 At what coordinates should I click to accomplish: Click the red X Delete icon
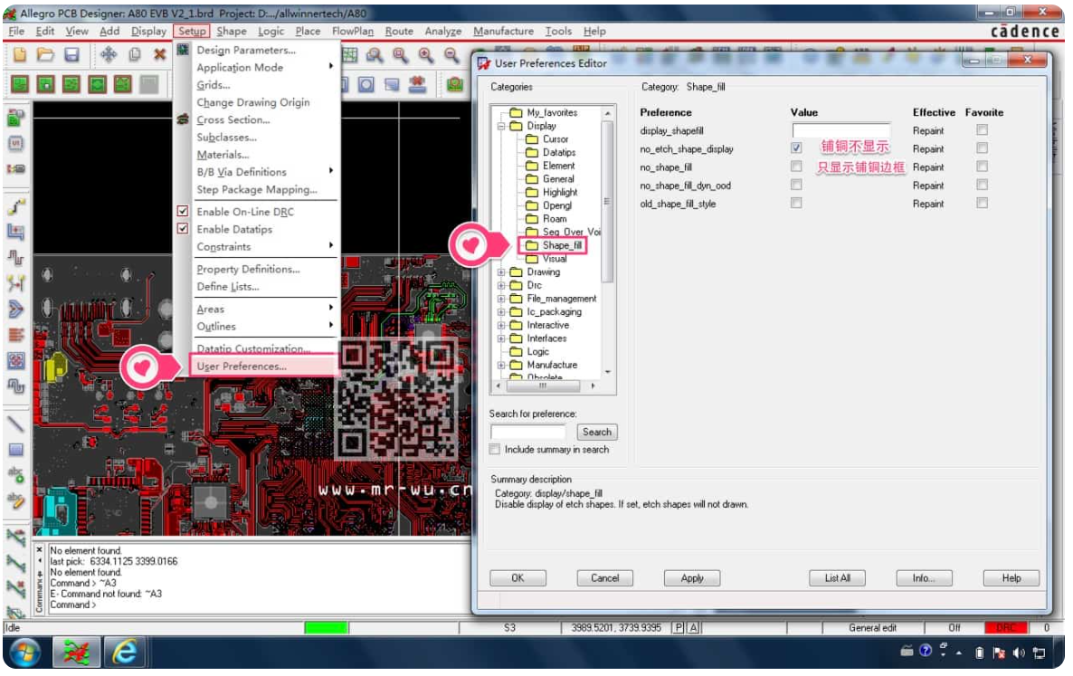click(x=159, y=54)
